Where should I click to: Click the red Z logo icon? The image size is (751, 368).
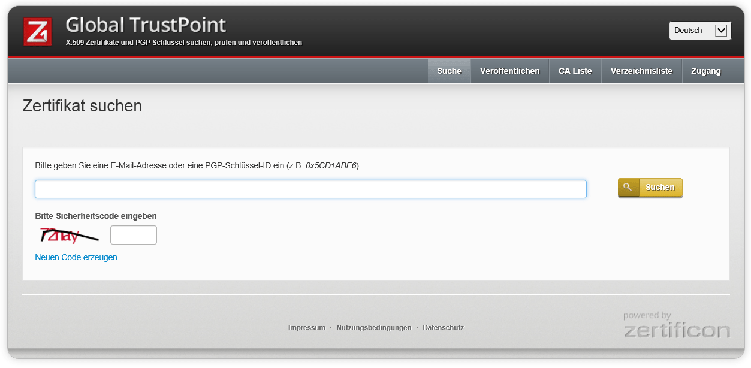[x=37, y=32]
